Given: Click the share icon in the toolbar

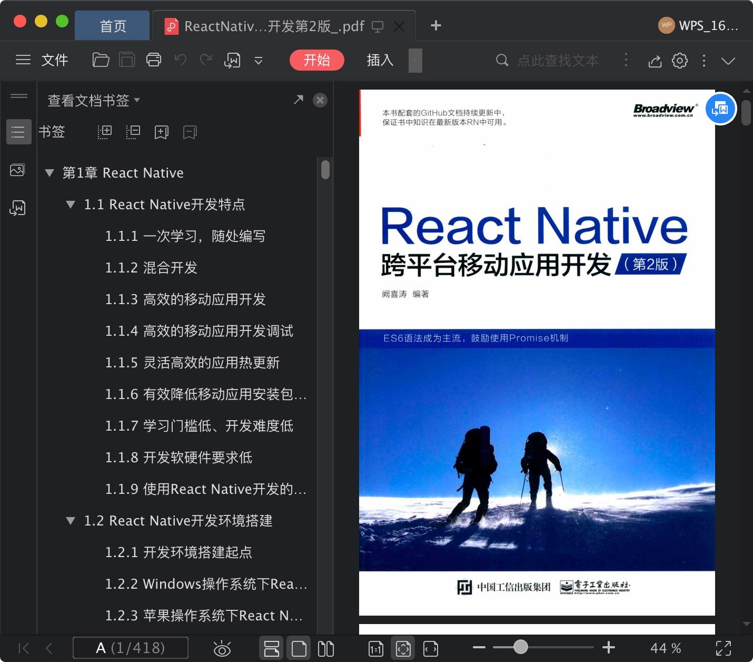Looking at the screenshot, I should click(x=655, y=61).
